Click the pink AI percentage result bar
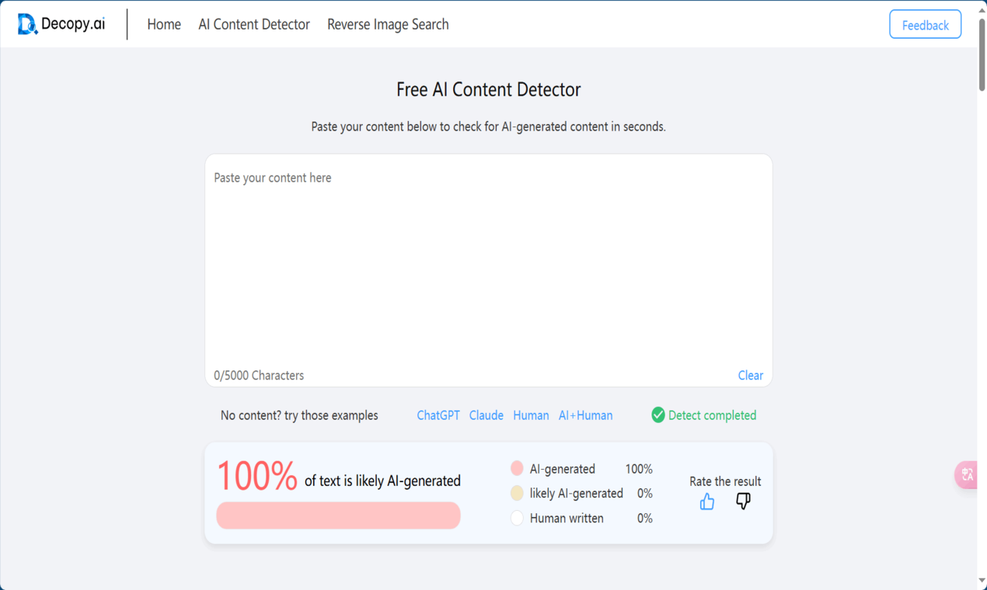Viewport: 987px width, 590px height. (x=338, y=515)
